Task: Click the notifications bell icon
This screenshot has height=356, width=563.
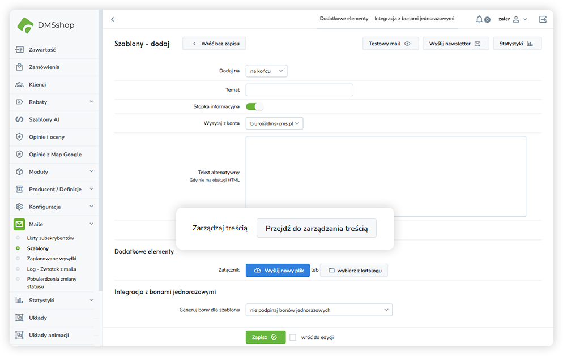Action: pyautogui.click(x=480, y=19)
